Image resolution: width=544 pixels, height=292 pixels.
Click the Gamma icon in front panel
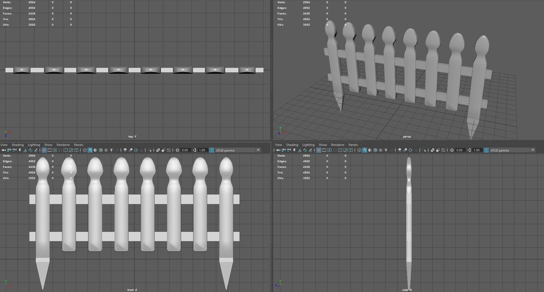click(x=195, y=150)
